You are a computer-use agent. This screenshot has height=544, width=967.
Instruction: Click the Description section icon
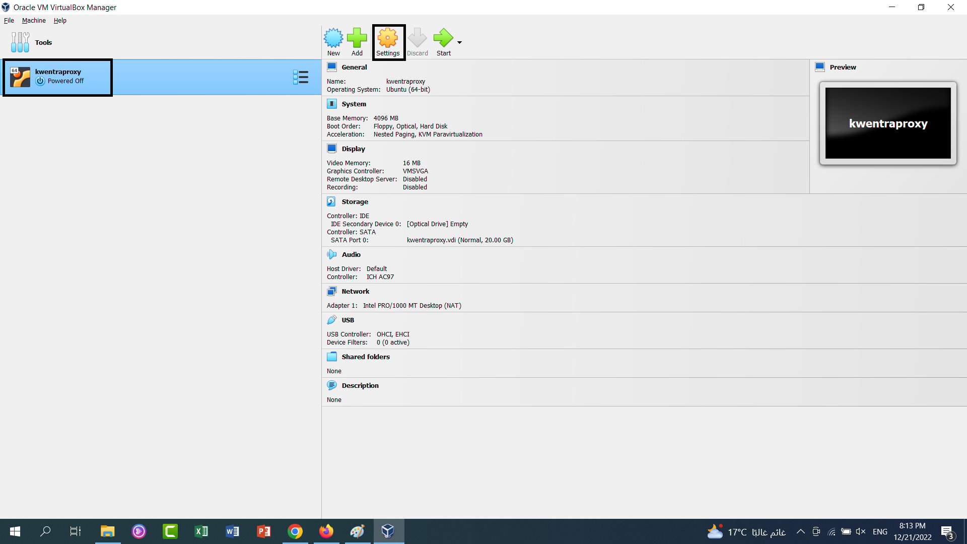click(x=332, y=385)
